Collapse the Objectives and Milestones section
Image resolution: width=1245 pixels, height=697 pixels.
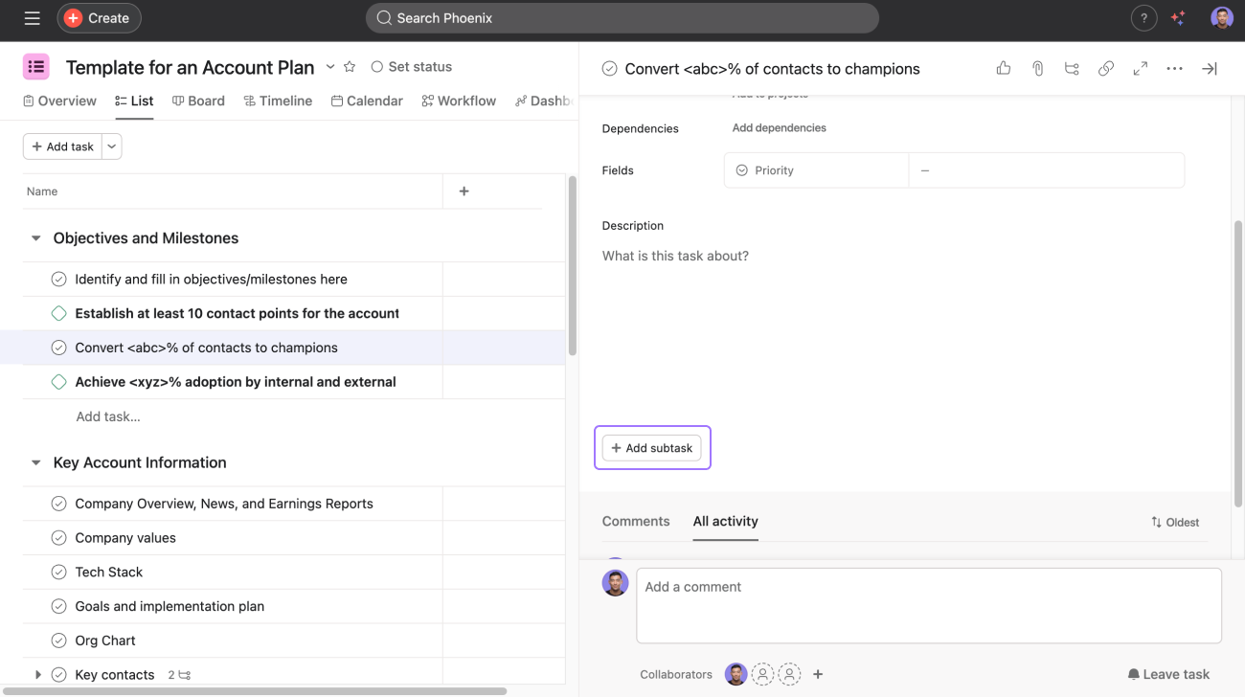tap(36, 238)
